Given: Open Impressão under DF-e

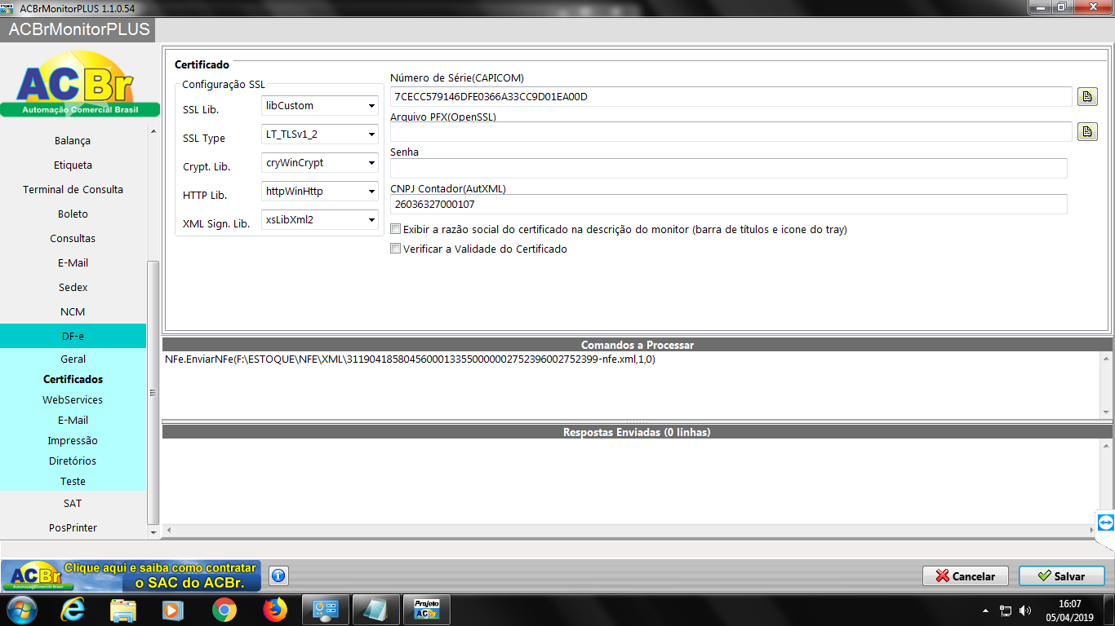Looking at the screenshot, I should (x=73, y=440).
